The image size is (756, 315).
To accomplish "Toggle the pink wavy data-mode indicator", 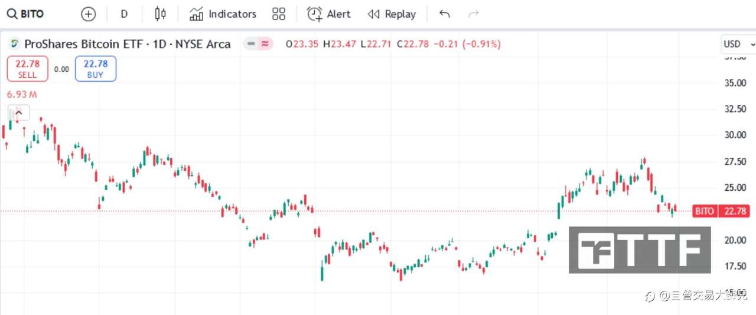I will pyautogui.click(x=265, y=44).
